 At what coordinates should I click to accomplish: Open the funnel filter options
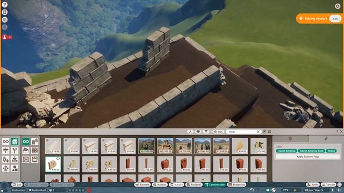pyautogui.click(x=206, y=131)
